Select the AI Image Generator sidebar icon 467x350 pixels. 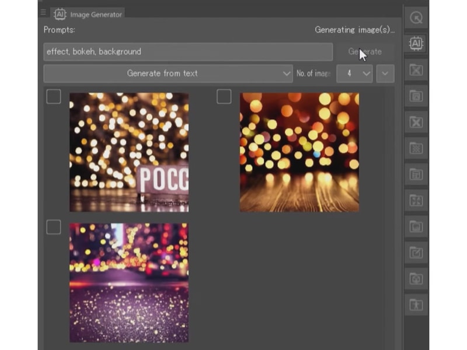click(416, 44)
